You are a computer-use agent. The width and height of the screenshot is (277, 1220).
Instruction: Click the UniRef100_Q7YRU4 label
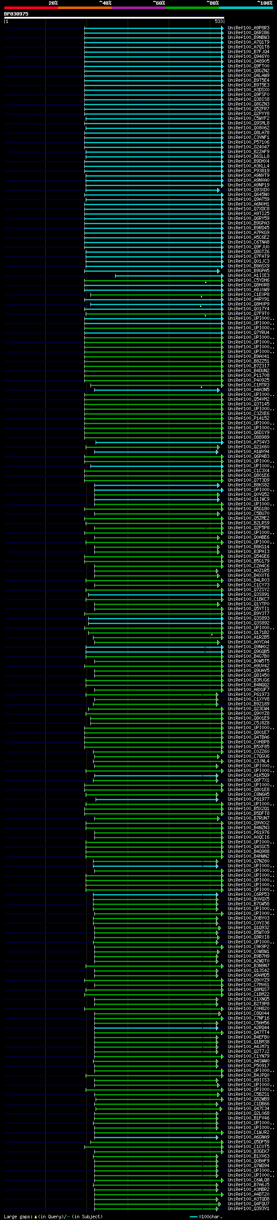click(x=248, y=332)
